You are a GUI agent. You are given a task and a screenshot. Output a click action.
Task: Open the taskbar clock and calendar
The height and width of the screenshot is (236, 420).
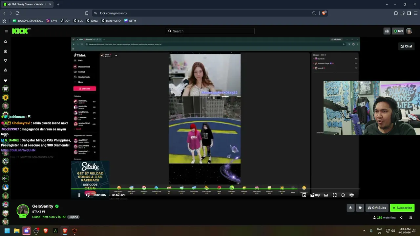coord(405,231)
